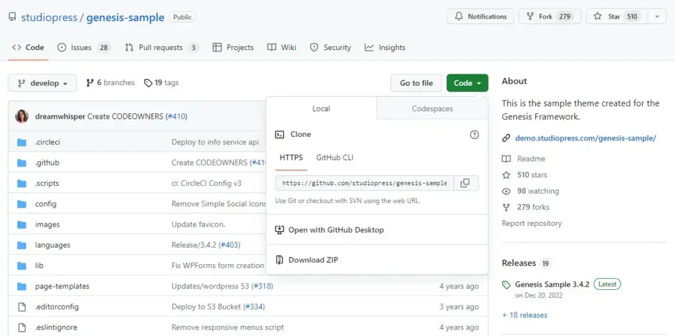Click the file icon next to .eslintignore
Screen dimensions: 675x336
22,327
